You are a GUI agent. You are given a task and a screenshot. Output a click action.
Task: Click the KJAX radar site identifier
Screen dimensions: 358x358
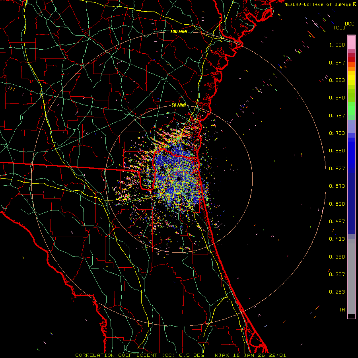tap(222, 355)
